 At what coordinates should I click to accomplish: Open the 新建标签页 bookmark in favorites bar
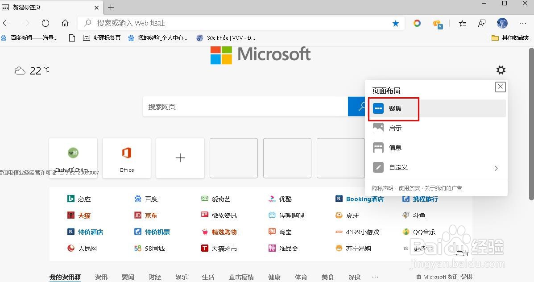click(102, 38)
